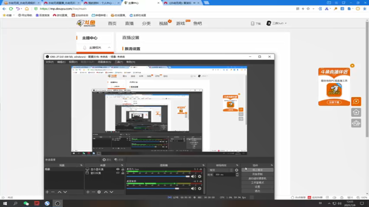Click the exit button in Controls panel
Image resolution: width=369 pixels, height=207 pixels.
tap(258, 191)
